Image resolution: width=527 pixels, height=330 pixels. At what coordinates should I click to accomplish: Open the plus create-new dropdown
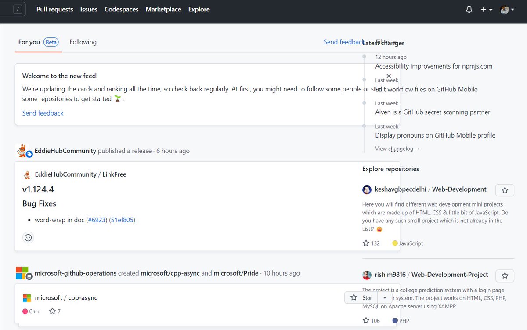pyautogui.click(x=486, y=9)
